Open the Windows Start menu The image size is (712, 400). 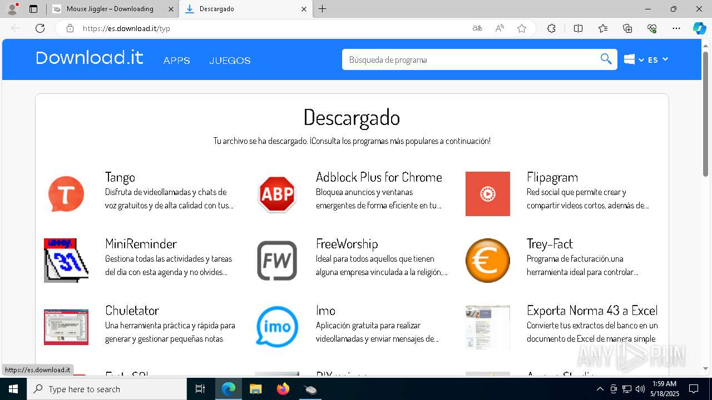[13, 389]
